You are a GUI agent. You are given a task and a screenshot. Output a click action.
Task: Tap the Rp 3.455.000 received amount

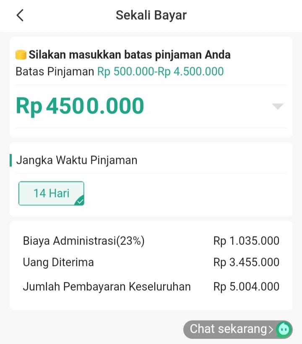(246, 263)
